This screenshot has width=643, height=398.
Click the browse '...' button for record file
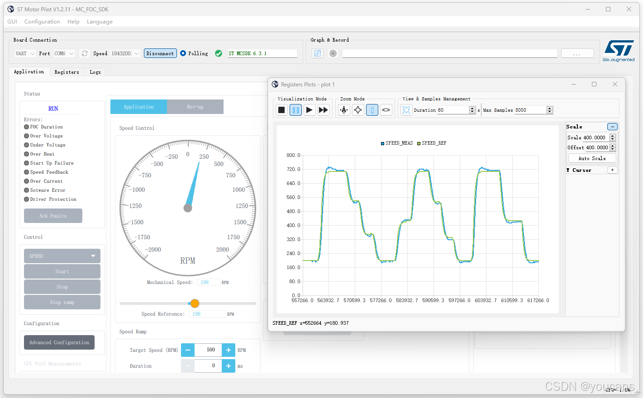click(577, 53)
